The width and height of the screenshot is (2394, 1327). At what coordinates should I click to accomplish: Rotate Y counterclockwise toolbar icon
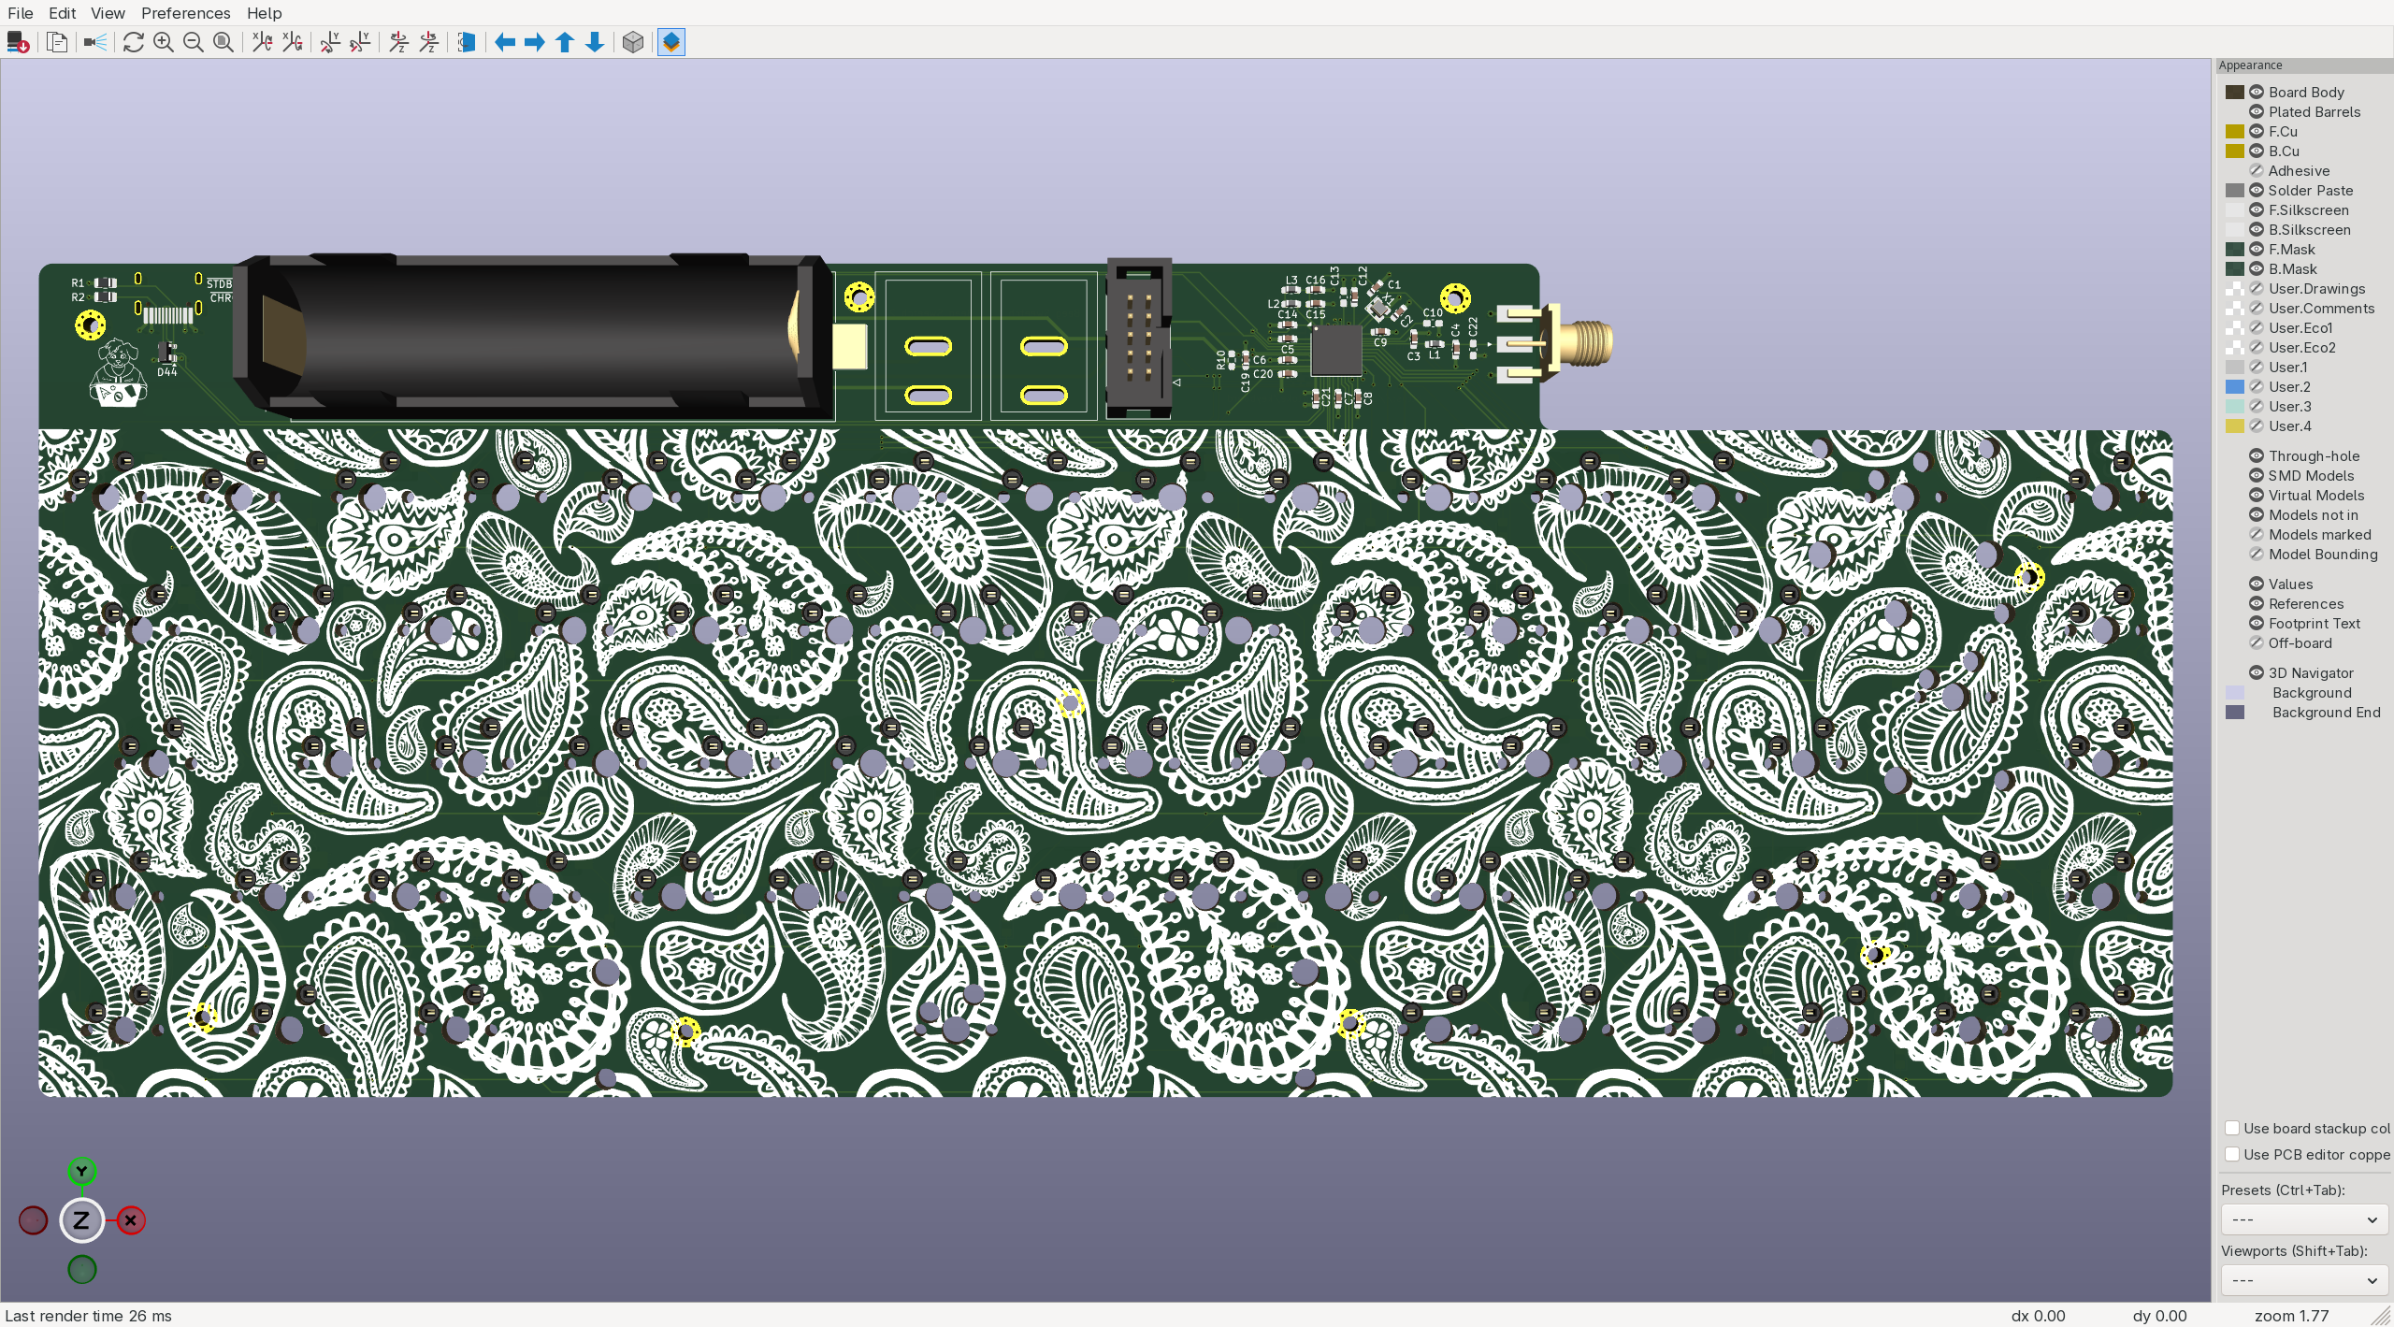[360, 42]
